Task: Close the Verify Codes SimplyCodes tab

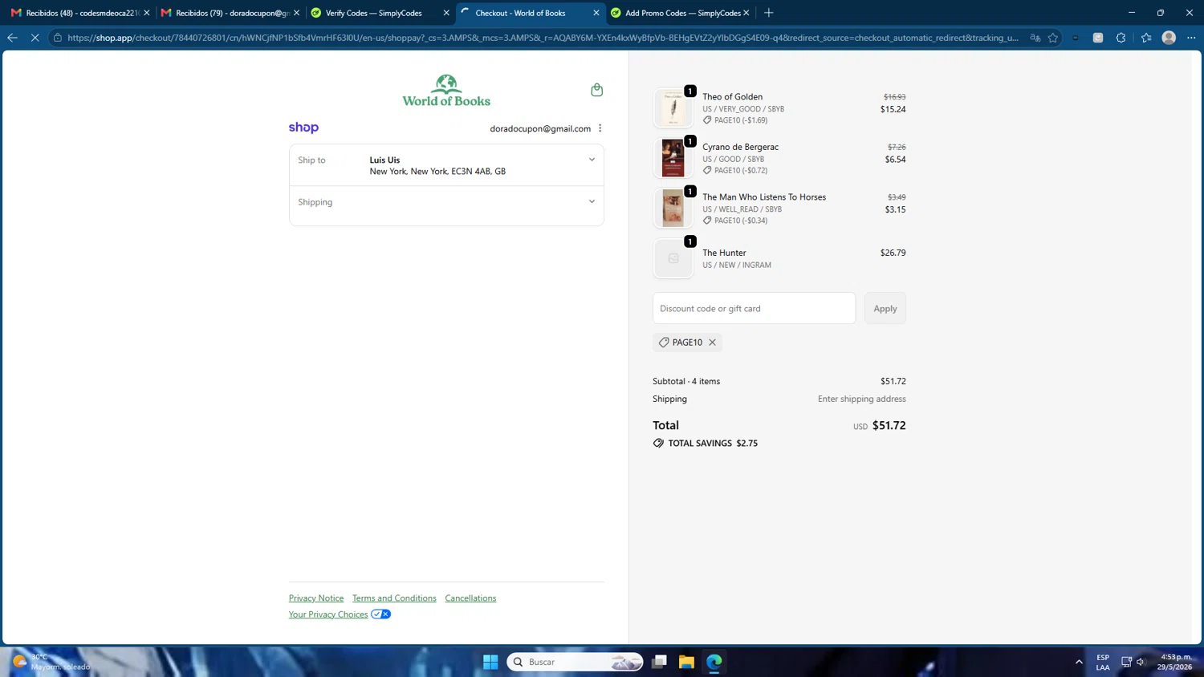Action: click(446, 13)
